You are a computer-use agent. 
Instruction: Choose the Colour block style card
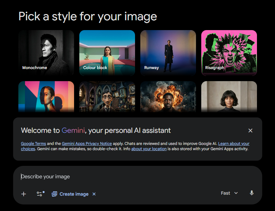(107, 53)
